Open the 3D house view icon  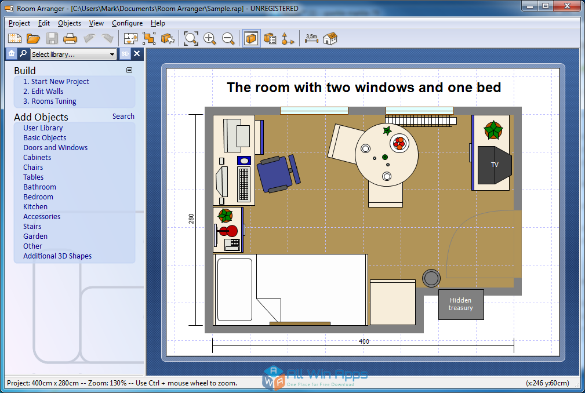tap(330, 38)
